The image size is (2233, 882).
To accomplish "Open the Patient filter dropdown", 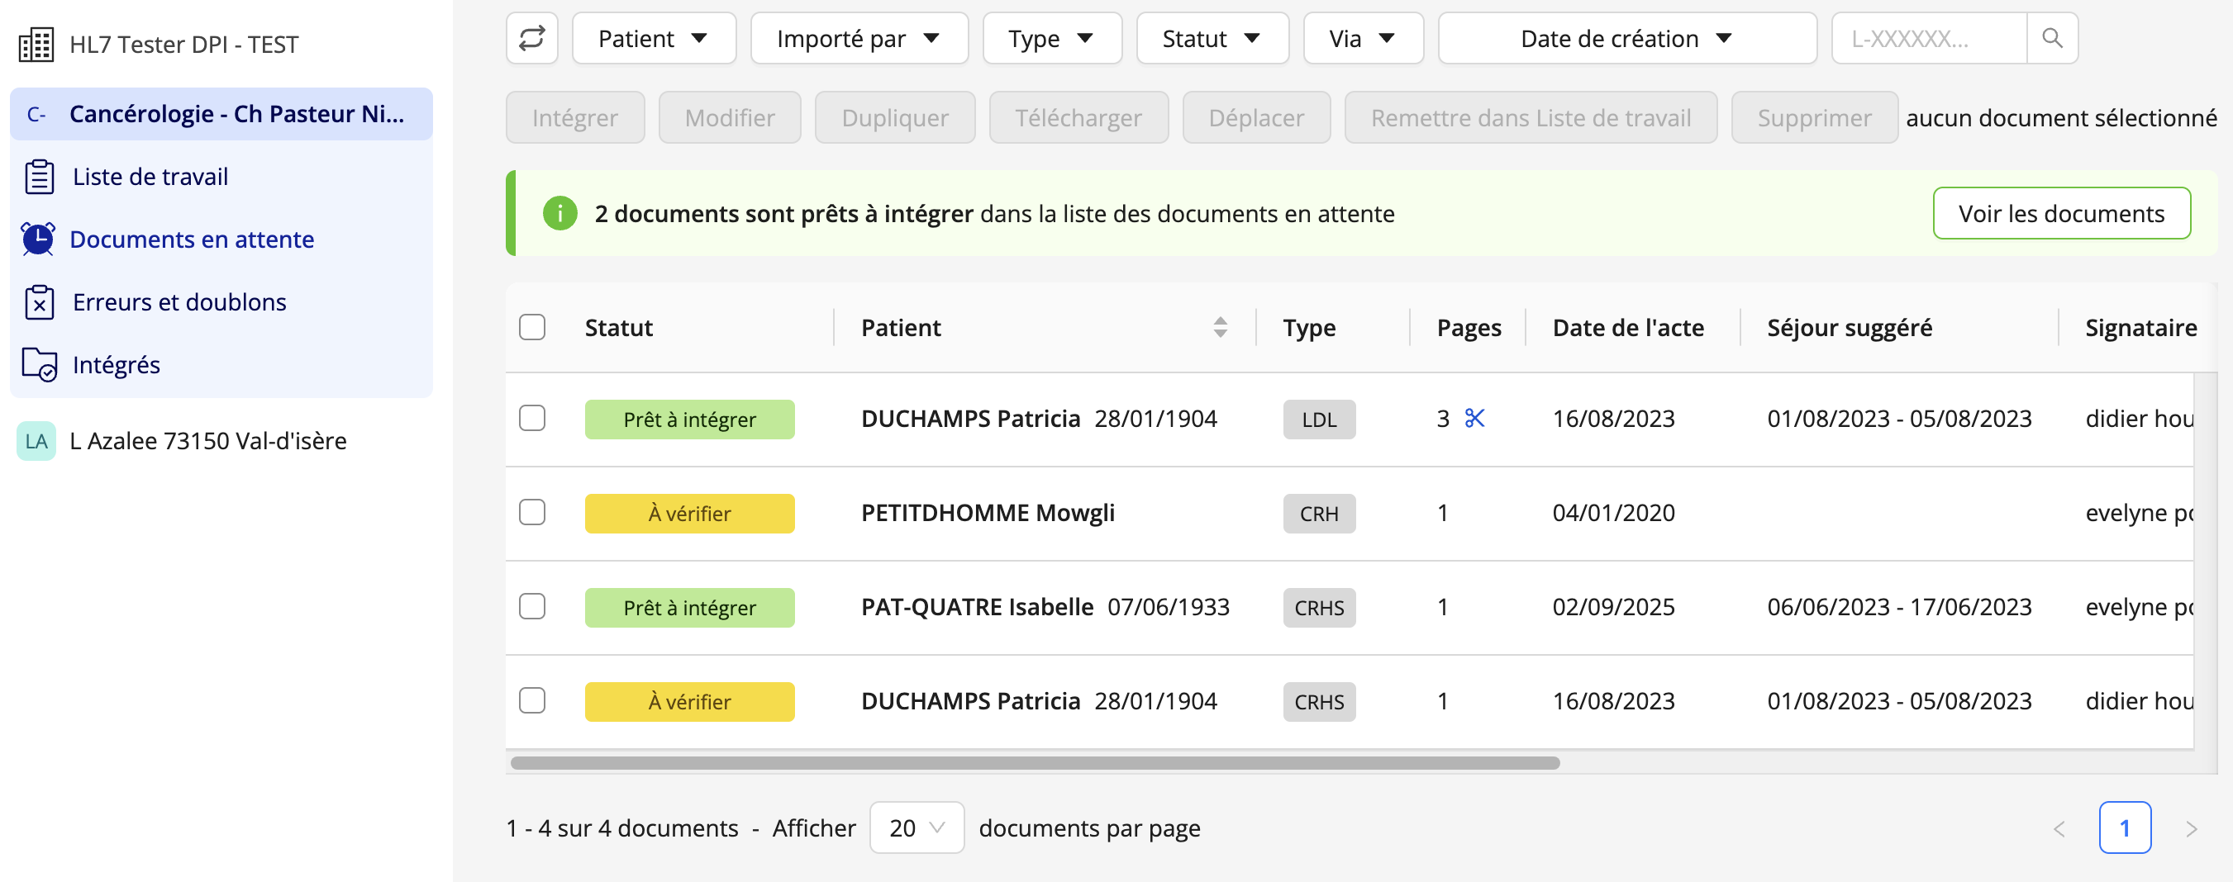I will point(654,38).
